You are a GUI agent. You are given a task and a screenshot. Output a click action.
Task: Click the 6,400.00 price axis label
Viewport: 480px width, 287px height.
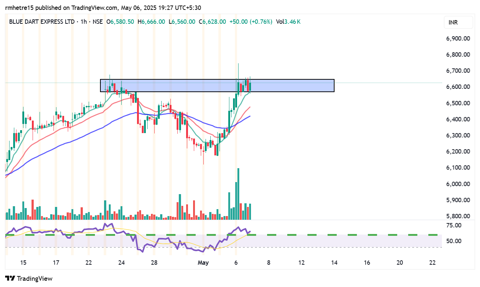(x=458, y=119)
